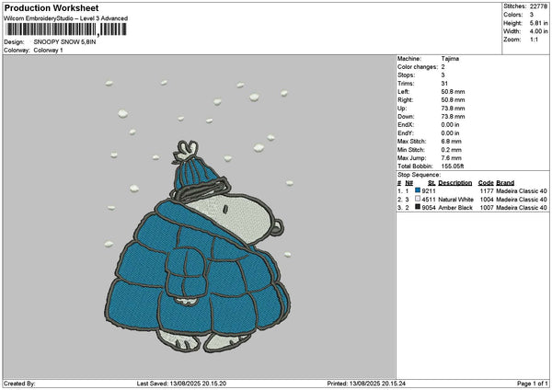The width and height of the screenshot is (552, 390).
Task: Click the Up value '73.8 mm'
Action: tap(453, 109)
